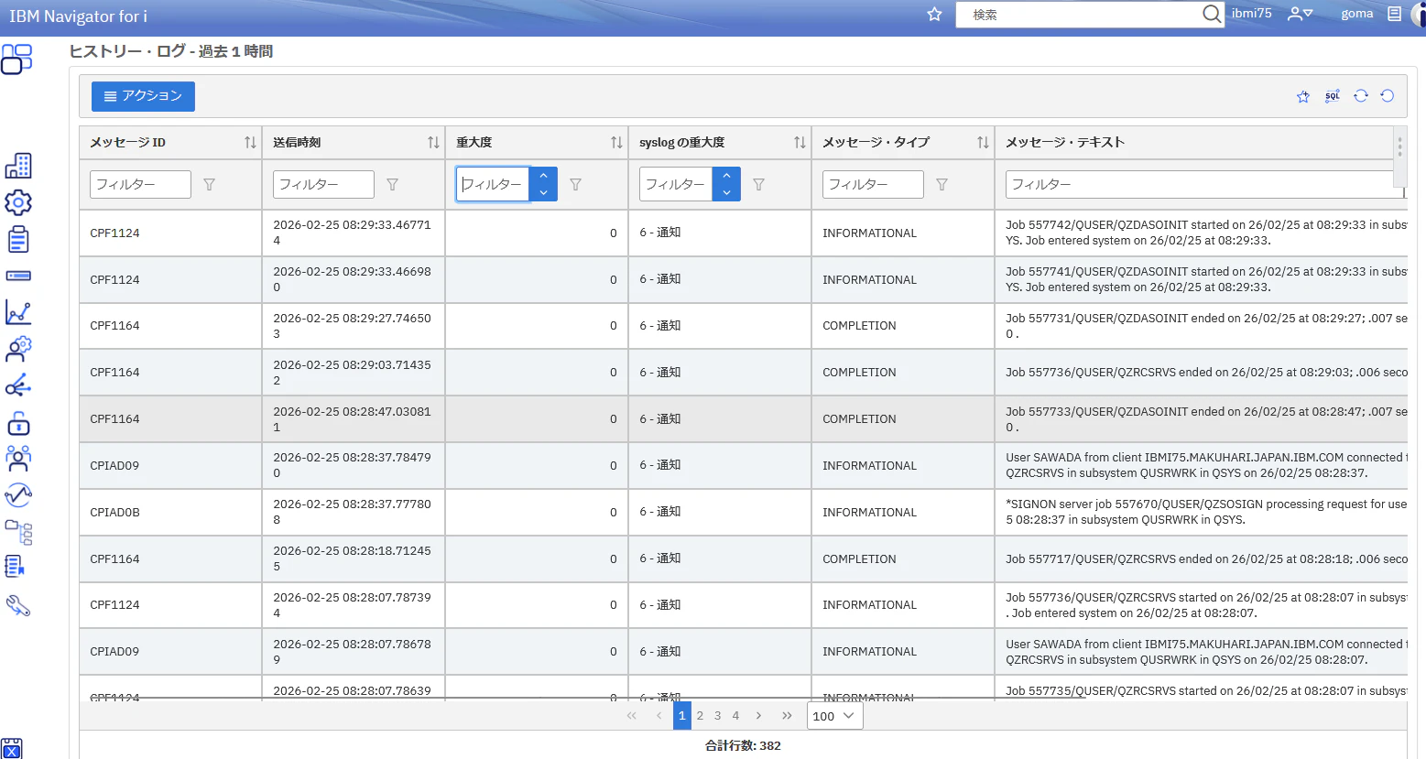
Task: Select the row with Job 557736/QUSER/QZRCSRVS ended
Action: 743,373
